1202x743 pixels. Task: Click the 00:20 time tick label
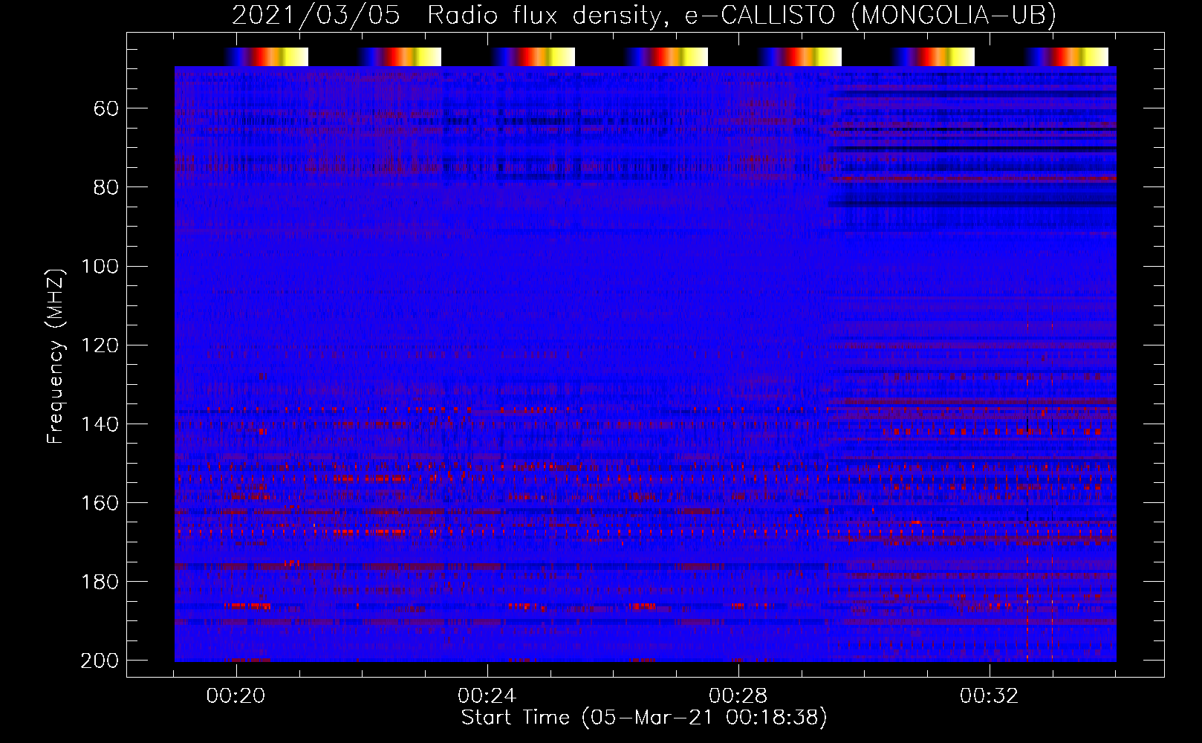(236, 696)
